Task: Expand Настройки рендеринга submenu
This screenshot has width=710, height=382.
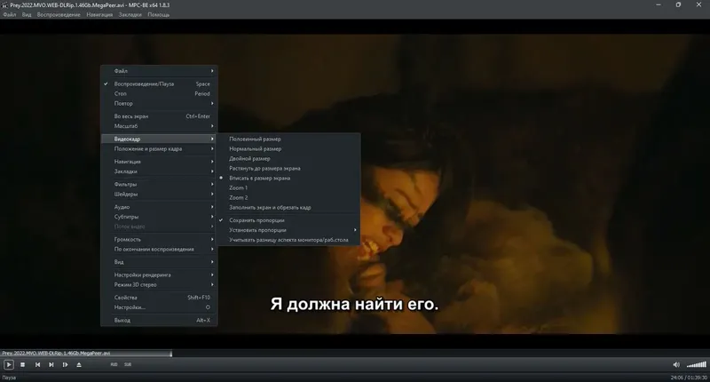Action: [x=159, y=275]
